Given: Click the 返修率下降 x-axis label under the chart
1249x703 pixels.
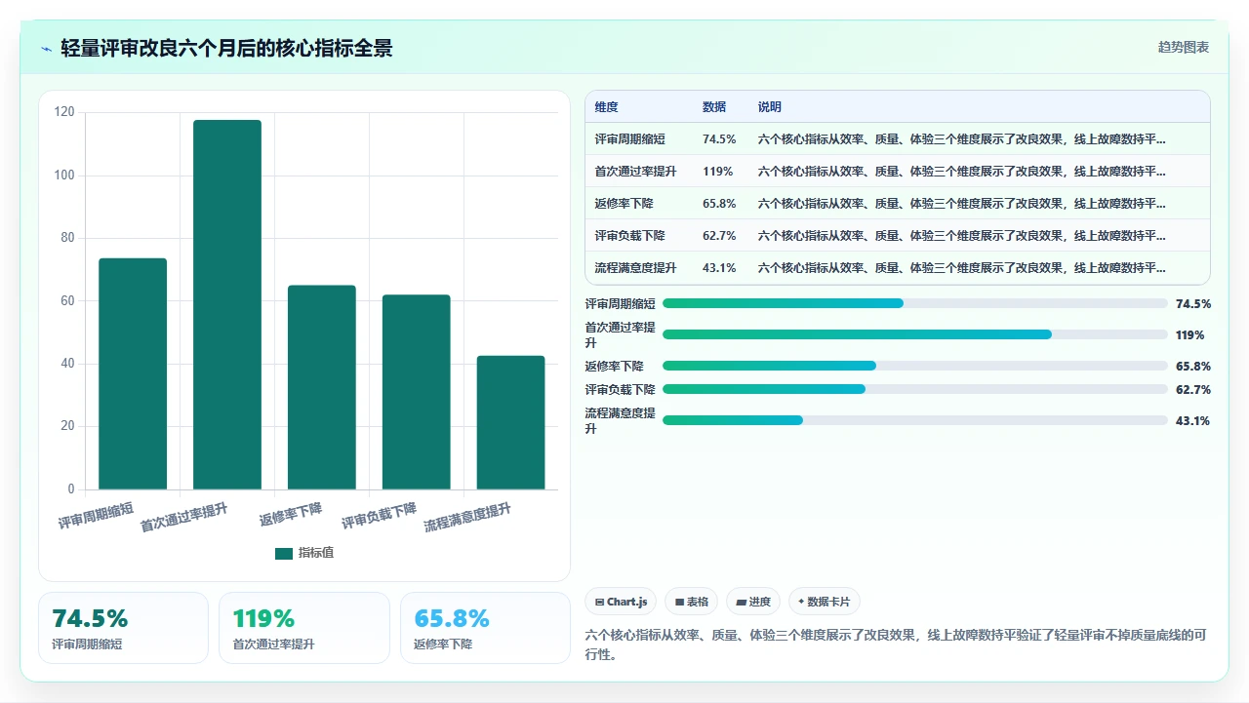Looking at the screenshot, I should (291, 515).
